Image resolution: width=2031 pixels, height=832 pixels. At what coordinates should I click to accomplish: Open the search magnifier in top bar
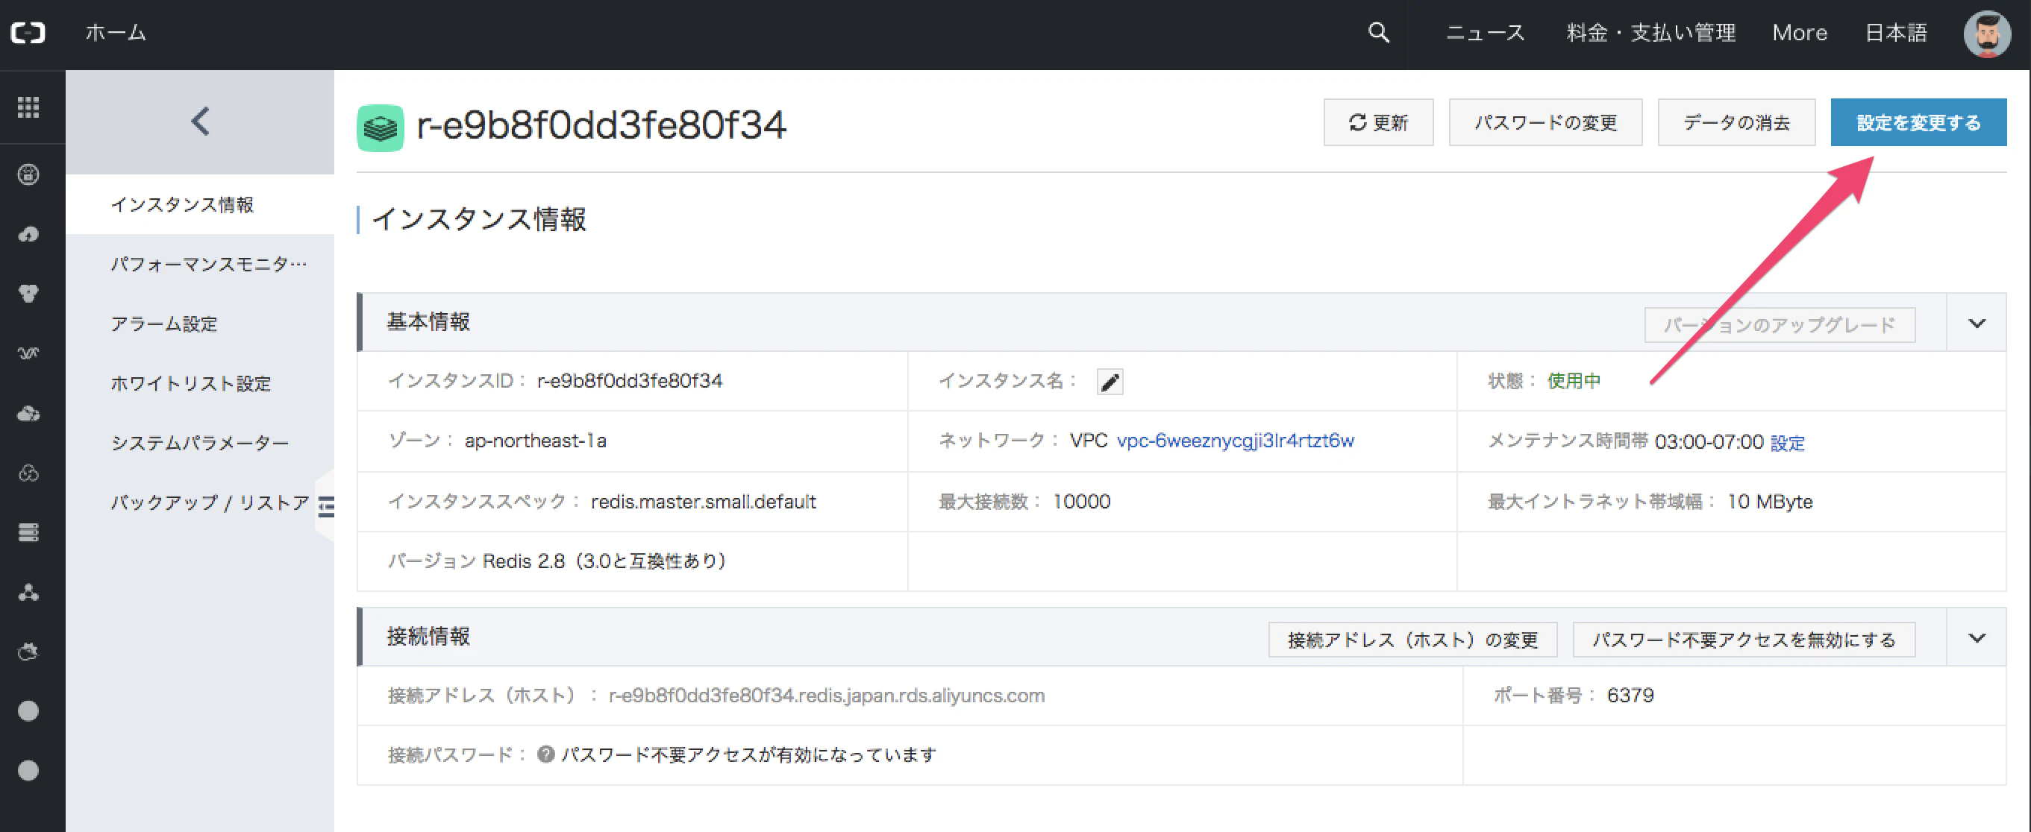click(1378, 33)
